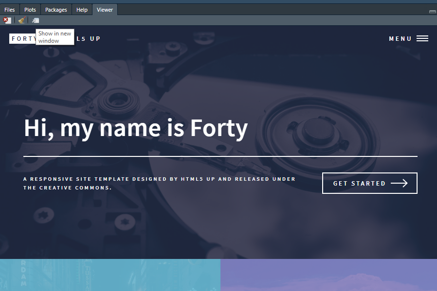
Task: Open the Plots tab
Action: coord(30,10)
